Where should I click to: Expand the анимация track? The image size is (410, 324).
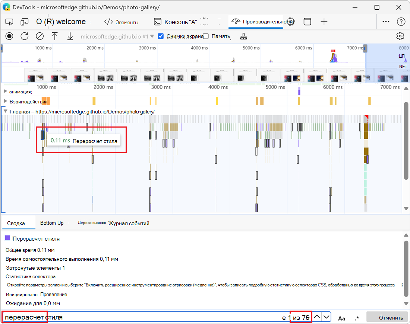(x=5, y=92)
